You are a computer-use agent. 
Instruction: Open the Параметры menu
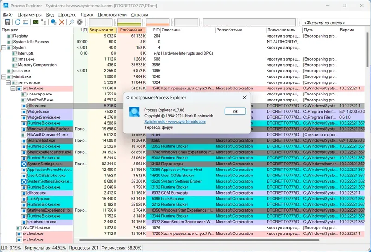coord(30,15)
